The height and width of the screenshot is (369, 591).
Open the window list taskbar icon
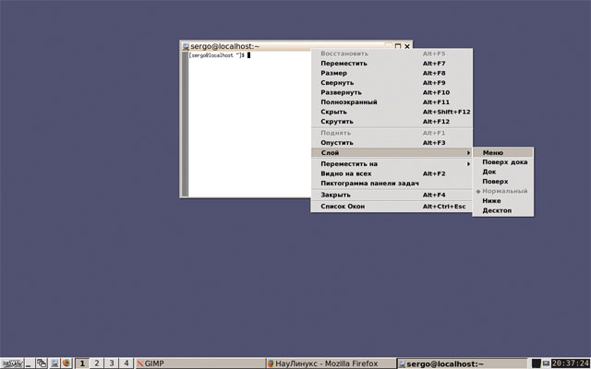click(x=42, y=363)
